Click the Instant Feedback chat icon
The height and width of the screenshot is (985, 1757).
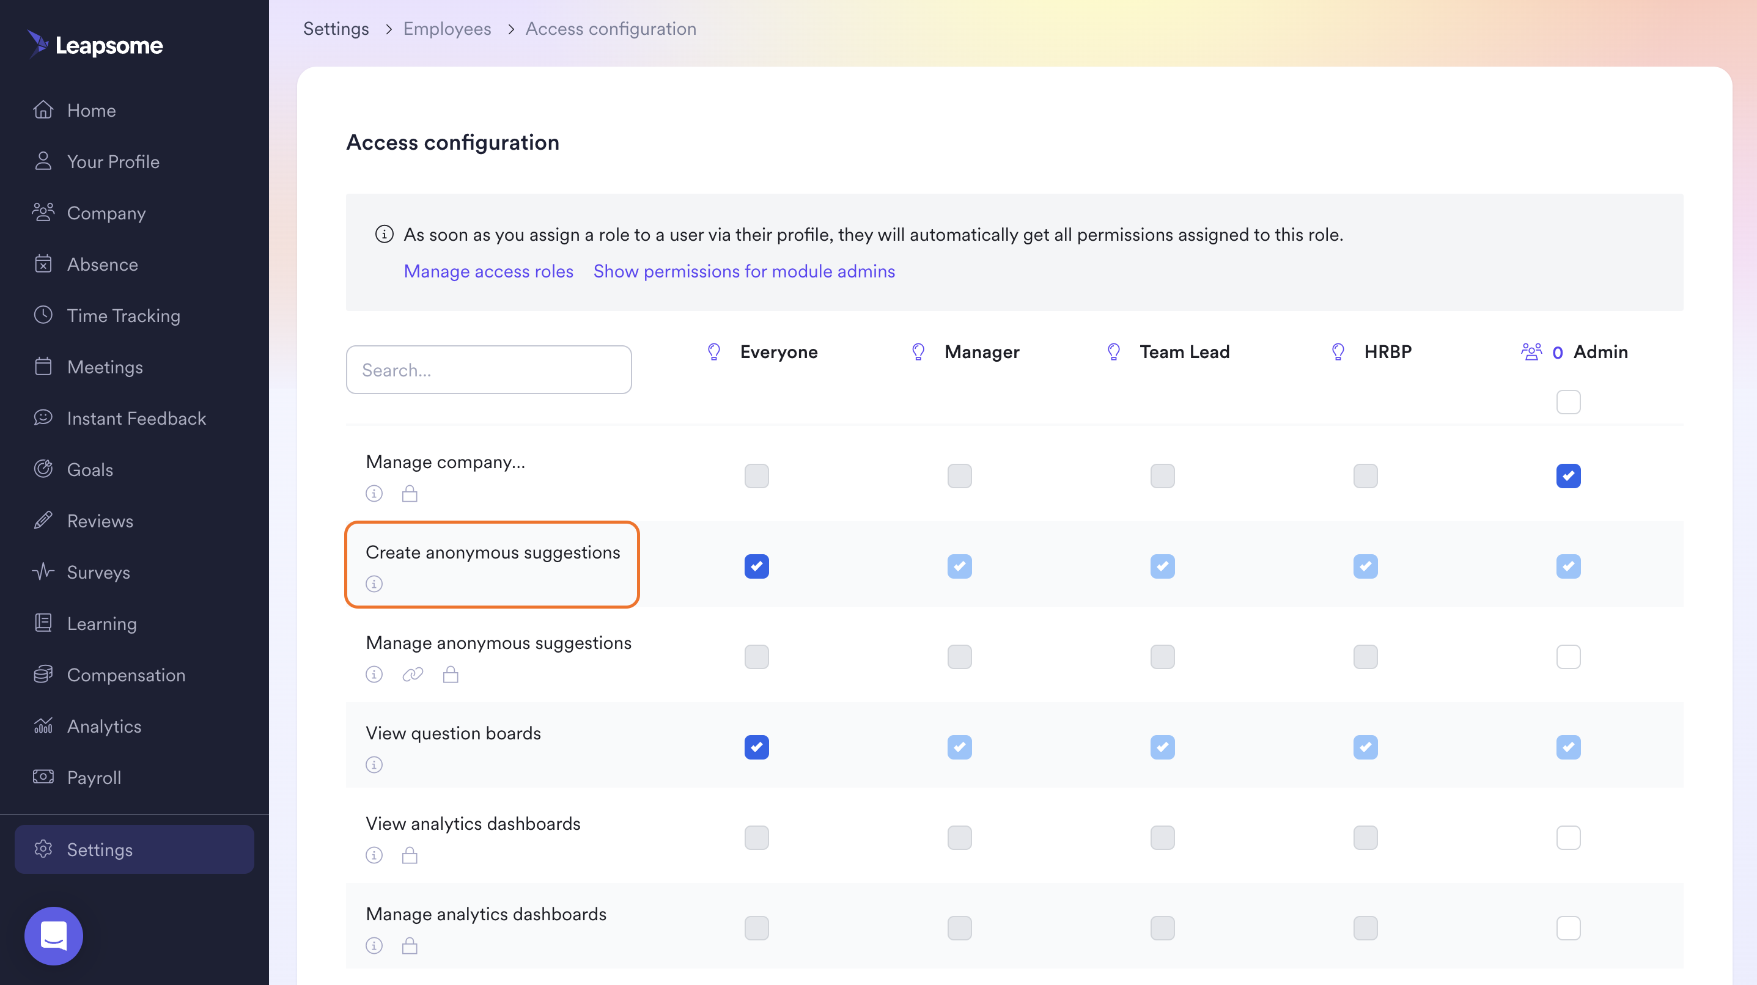point(43,418)
